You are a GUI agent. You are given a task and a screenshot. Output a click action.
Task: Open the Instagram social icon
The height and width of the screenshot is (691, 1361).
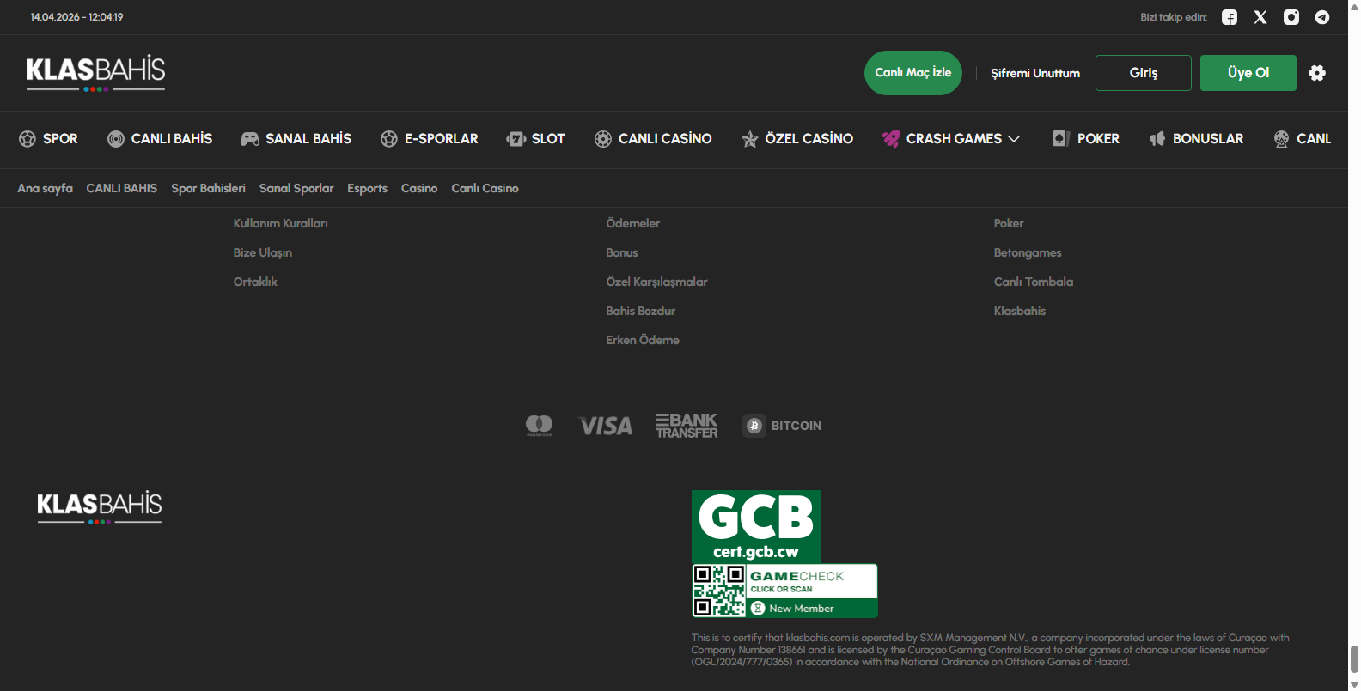pos(1291,17)
